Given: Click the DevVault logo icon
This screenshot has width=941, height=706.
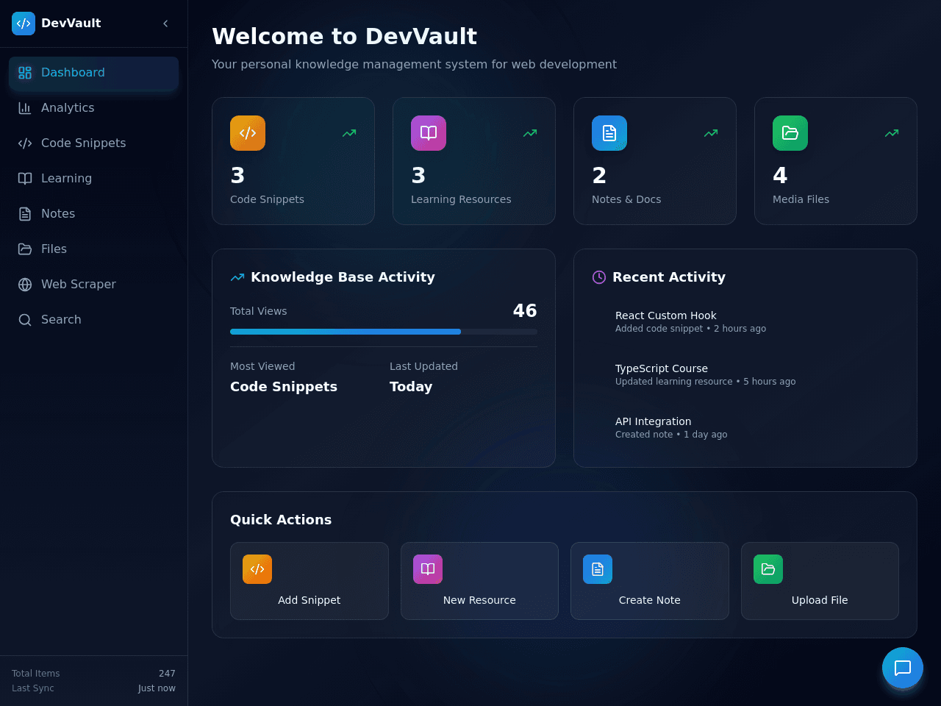Looking at the screenshot, I should [x=24, y=24].
